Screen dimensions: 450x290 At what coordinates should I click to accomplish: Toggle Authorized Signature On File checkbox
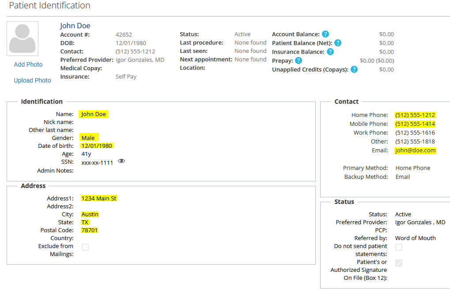click(399, 263)
